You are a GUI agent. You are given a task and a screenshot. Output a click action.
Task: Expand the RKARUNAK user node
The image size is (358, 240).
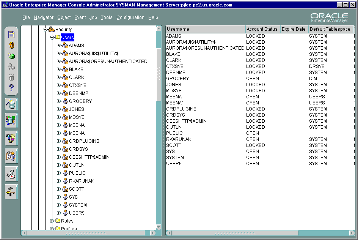click(x=59, y=181)
